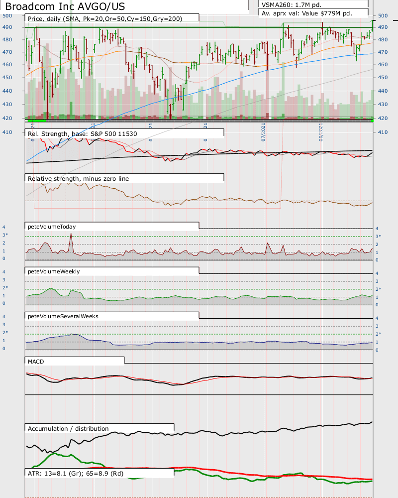The image size is (398, 498).
Task: Click the 'VSMA260: 1.7M pd.' label
Action: (292, 5)
